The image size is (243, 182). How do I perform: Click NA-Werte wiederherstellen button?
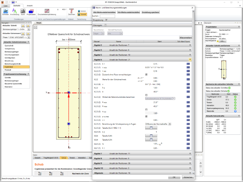(x=129, y=12)
